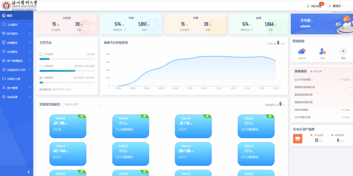This screenshot has height=176, width=353.
Task: Click the orange asset repair monitor icon
Action: pos(298,139)
